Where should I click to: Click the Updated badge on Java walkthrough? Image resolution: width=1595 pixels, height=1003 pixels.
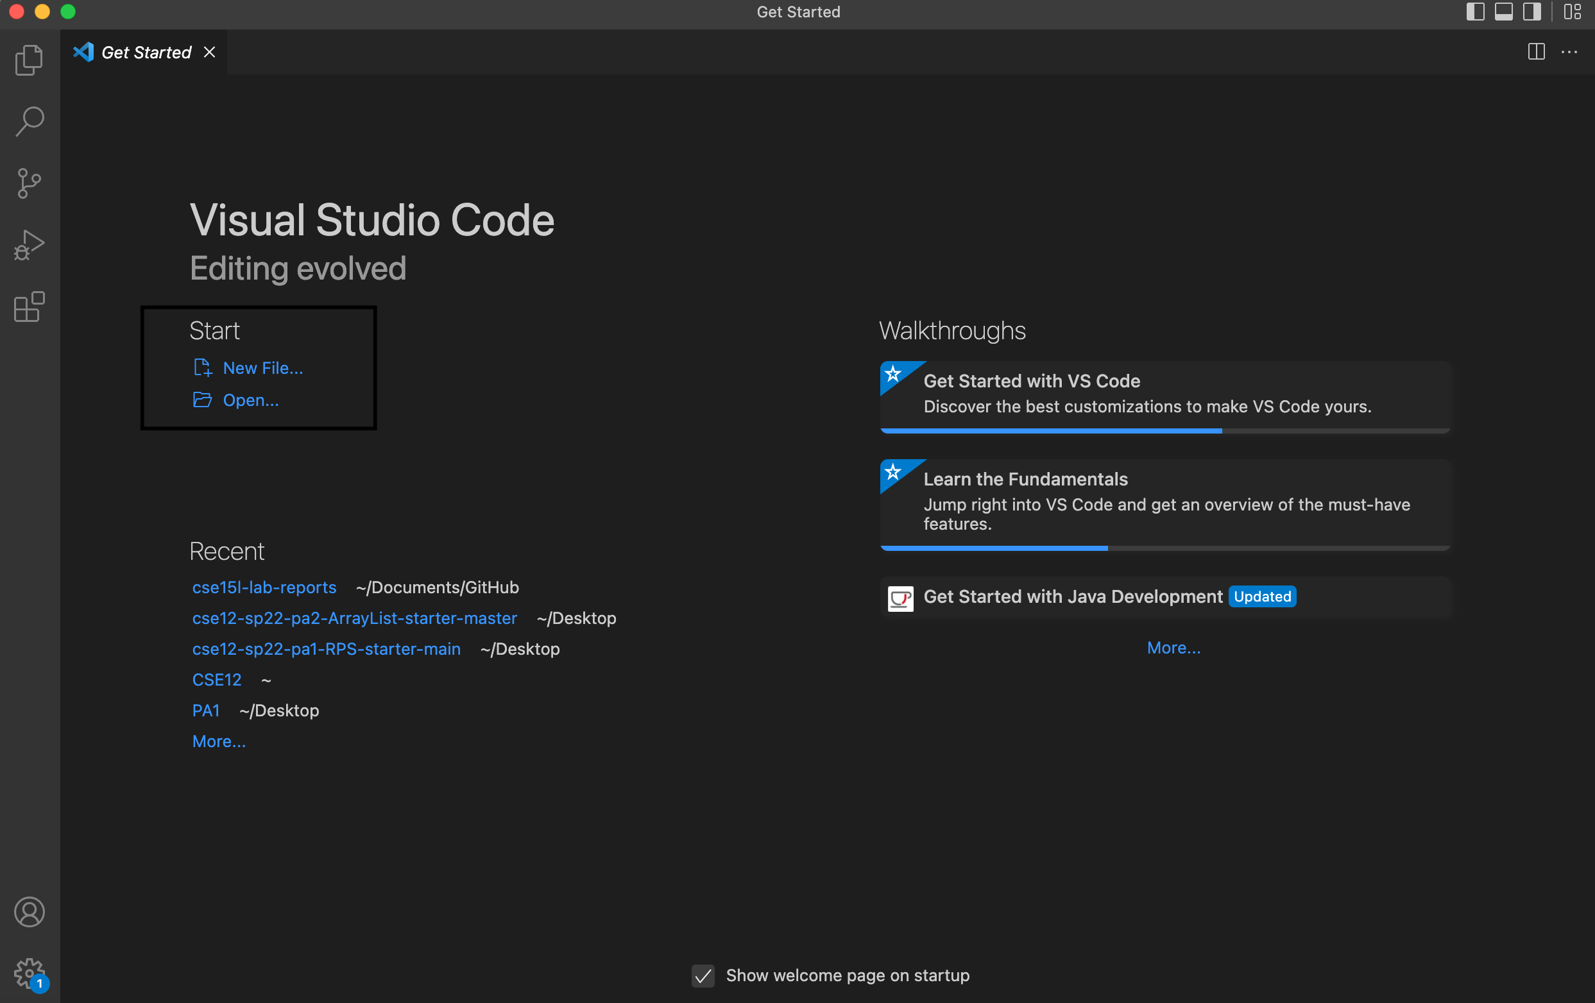pos(1263,596)
